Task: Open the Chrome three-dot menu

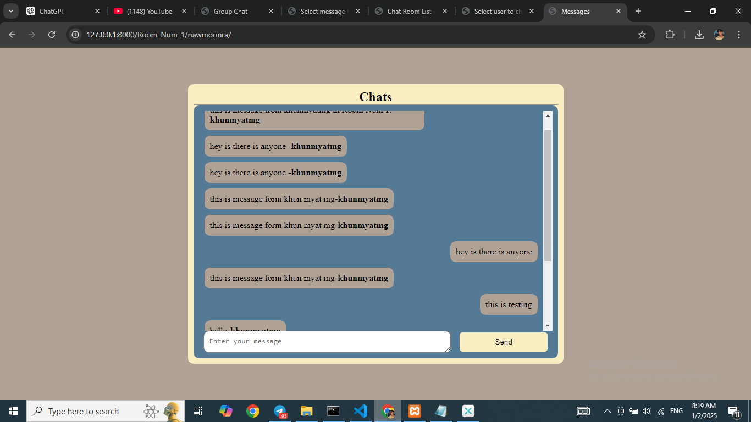Action: pyautogui.click(x=738, y=34)
